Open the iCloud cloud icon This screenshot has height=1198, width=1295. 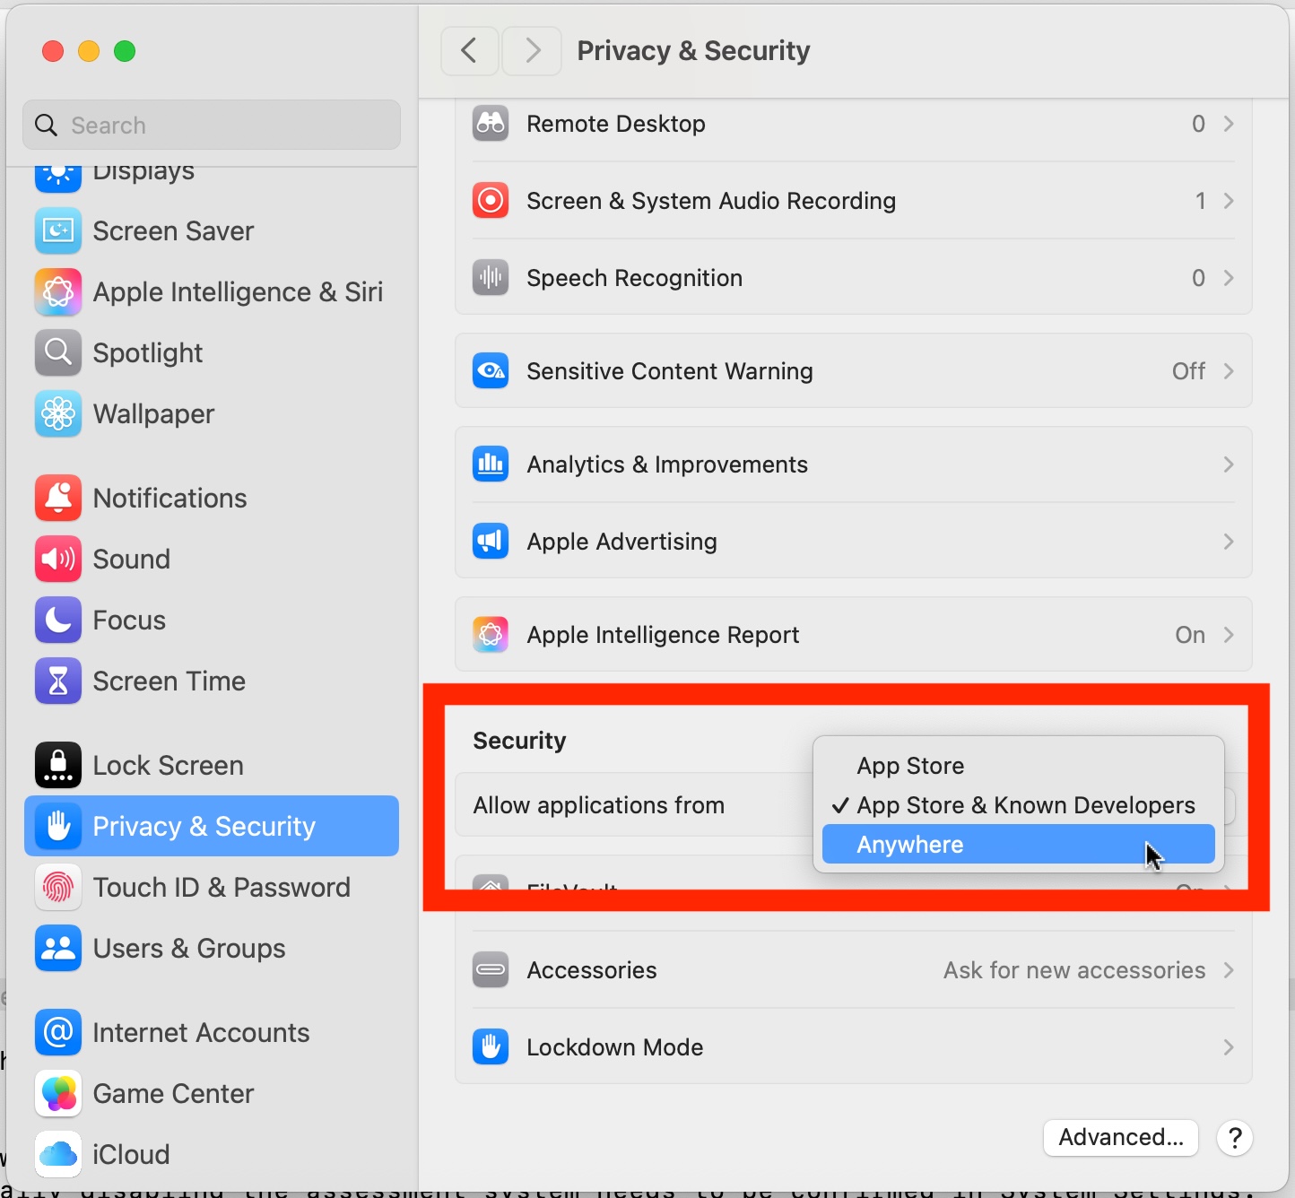[x=58, y=1155]
